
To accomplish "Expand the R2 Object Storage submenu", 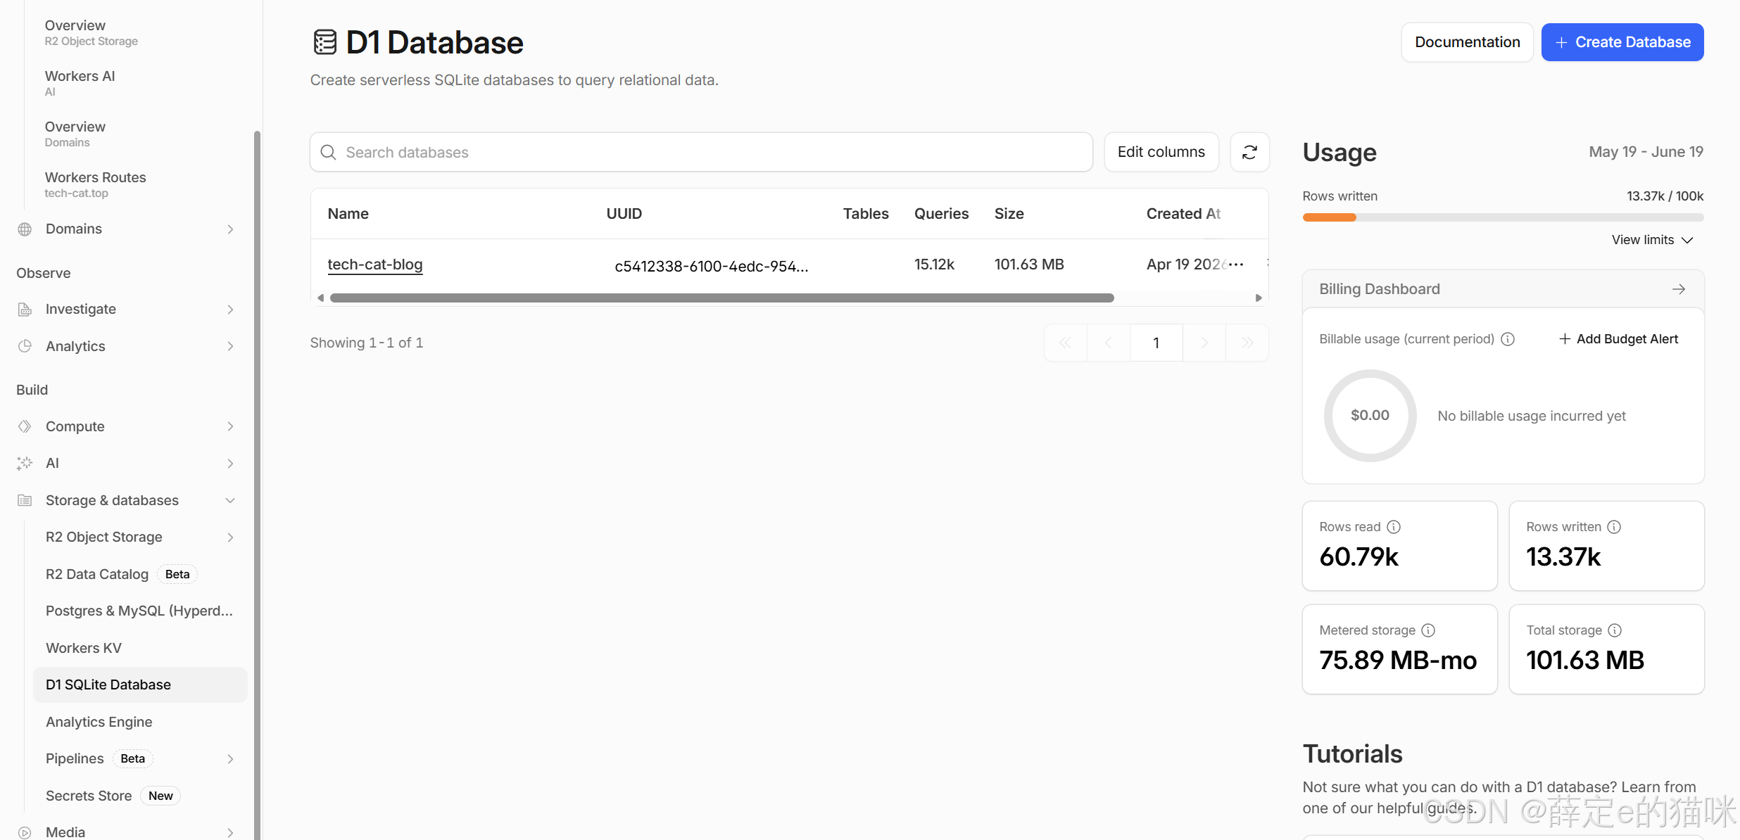I will click(230, 537).
